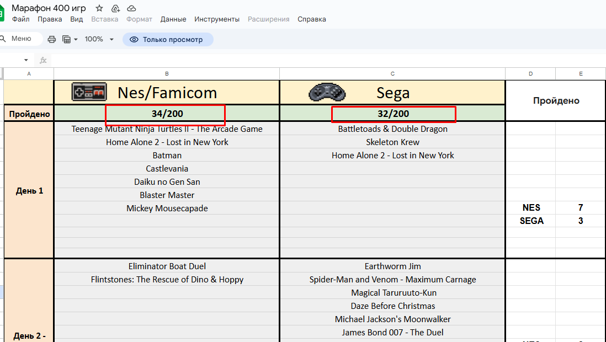Open the Правка menu
The width and height of the screenshot is (606, 342).
[x=50, y=19]
